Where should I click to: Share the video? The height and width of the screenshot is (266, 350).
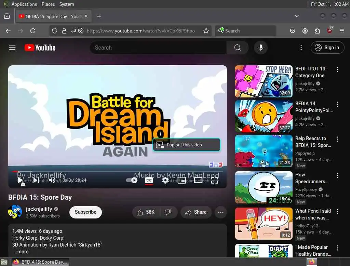[x=196, y=212]
